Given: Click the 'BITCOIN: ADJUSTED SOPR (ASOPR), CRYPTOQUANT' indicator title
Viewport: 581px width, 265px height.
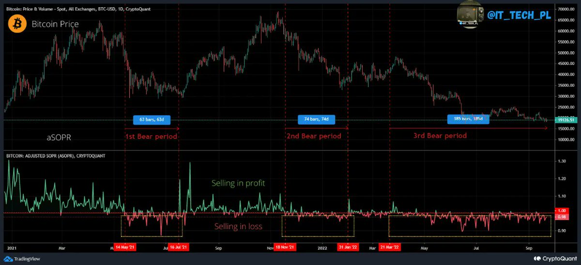Looking at the screenshot, I should pyautogui.click(x=56, y=156).
